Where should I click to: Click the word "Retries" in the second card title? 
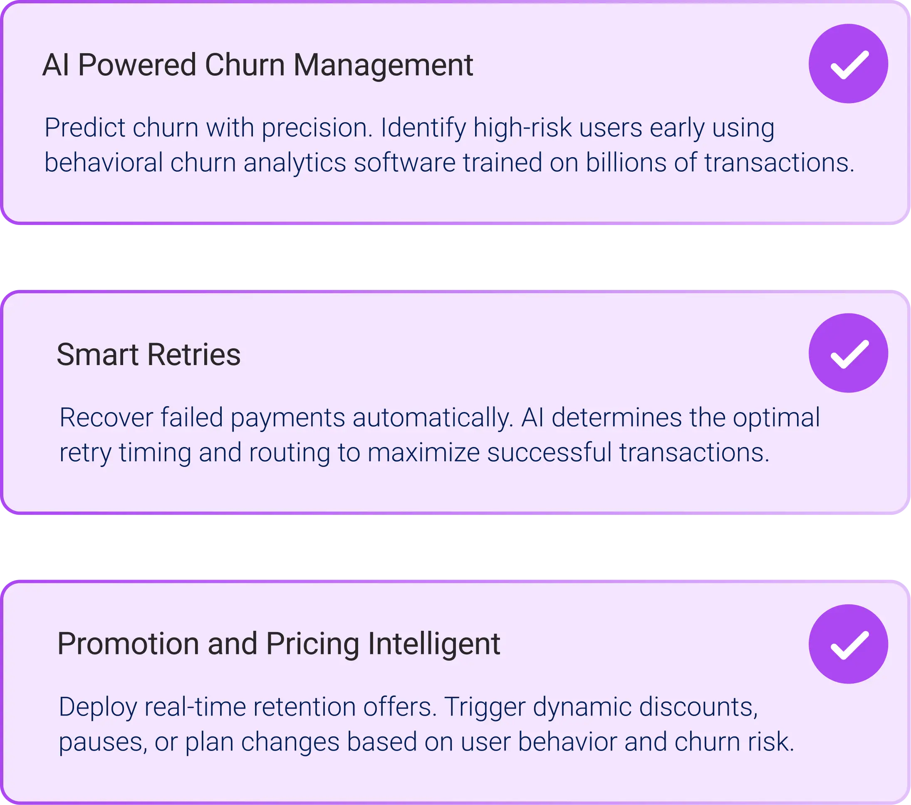pyautogui.click(x=194, y=355)
